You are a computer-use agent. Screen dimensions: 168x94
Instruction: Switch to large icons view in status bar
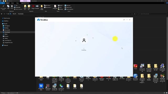[x=166, y=93]
